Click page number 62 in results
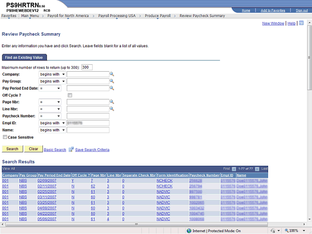 93,186
